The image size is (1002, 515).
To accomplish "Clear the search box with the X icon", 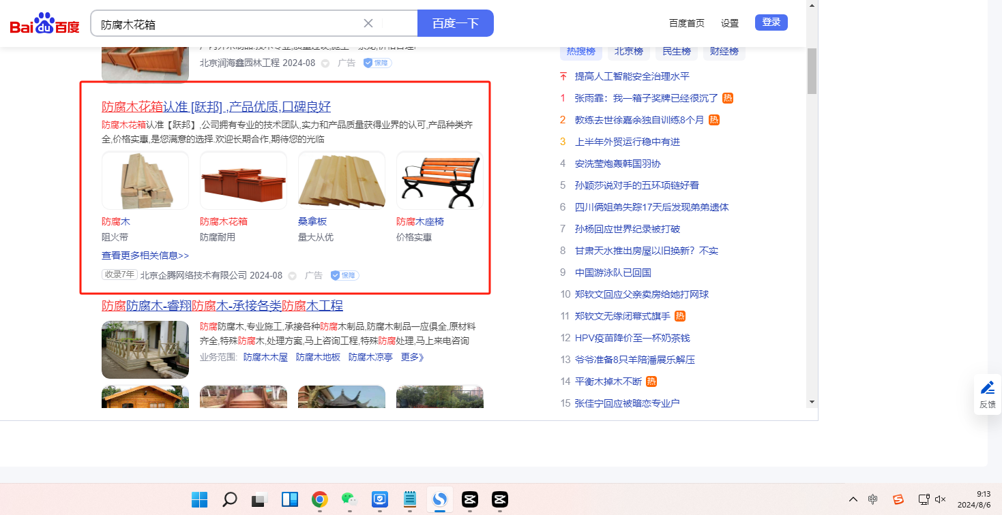I will pyautogui.click(x=368, y=23).
